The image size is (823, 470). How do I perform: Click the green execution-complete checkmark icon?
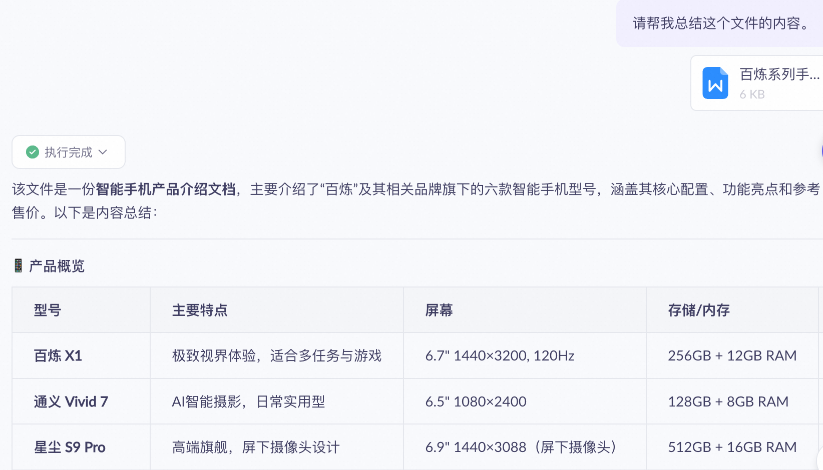tap(33, 152)
